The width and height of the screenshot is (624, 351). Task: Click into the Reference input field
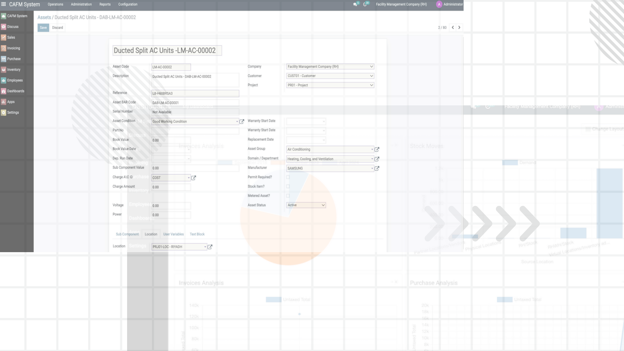(x=195, y=94)
